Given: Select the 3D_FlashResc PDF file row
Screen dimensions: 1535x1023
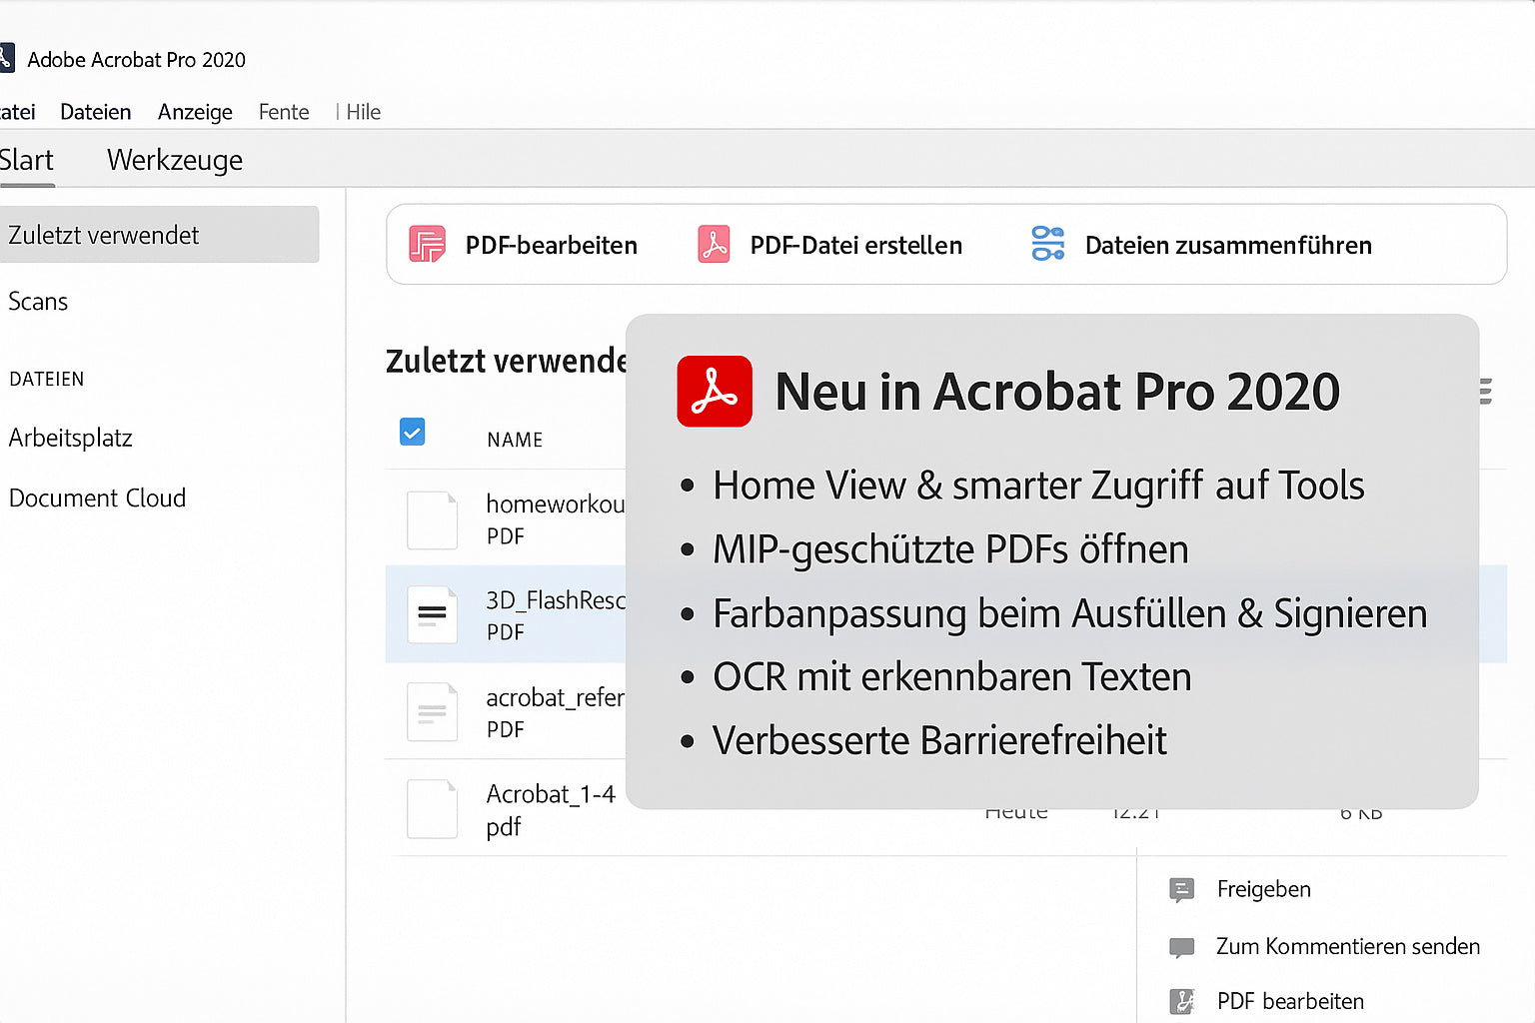Looking at the screenshot, I should tap(555, 614).
